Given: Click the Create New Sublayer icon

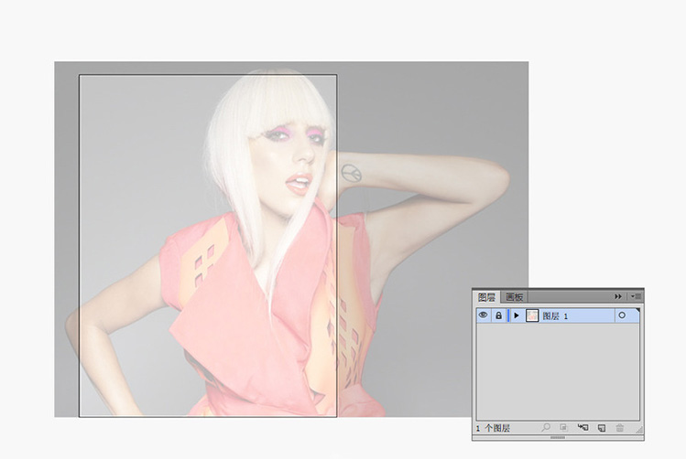Looking at the screenshot, I should [583, 428].
